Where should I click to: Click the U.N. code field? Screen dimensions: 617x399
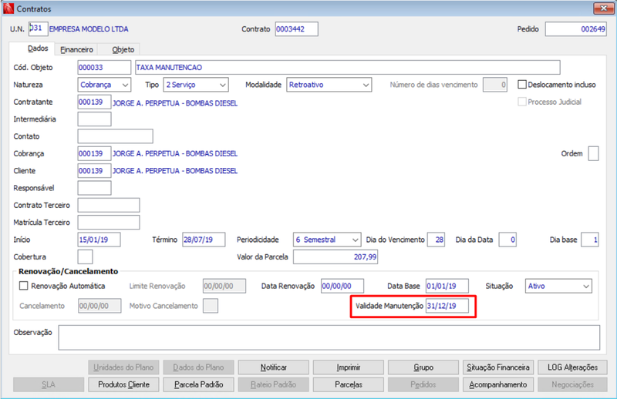(x=38, y=28)
